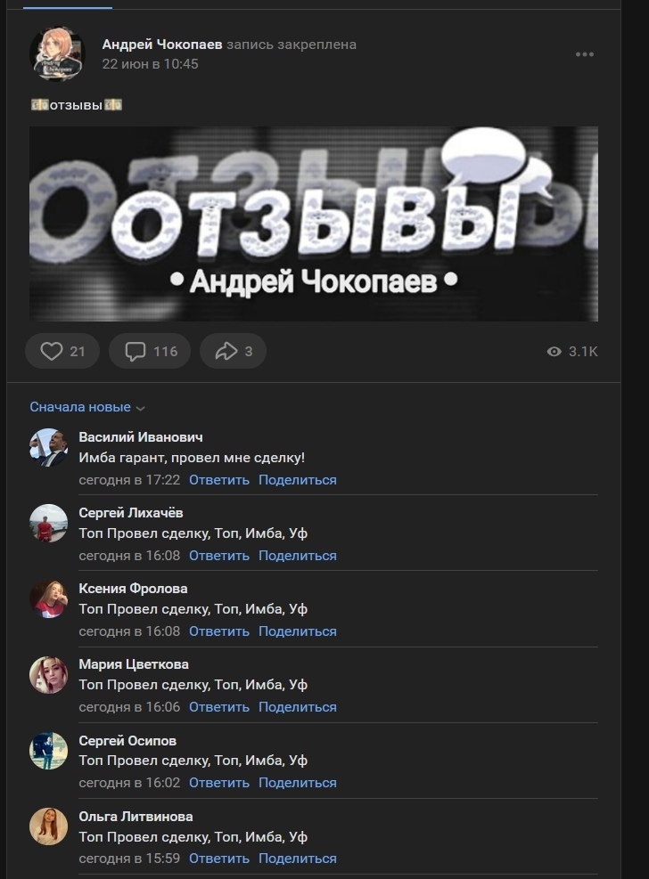Open comments via speech bubble icon

click(149, 352)
